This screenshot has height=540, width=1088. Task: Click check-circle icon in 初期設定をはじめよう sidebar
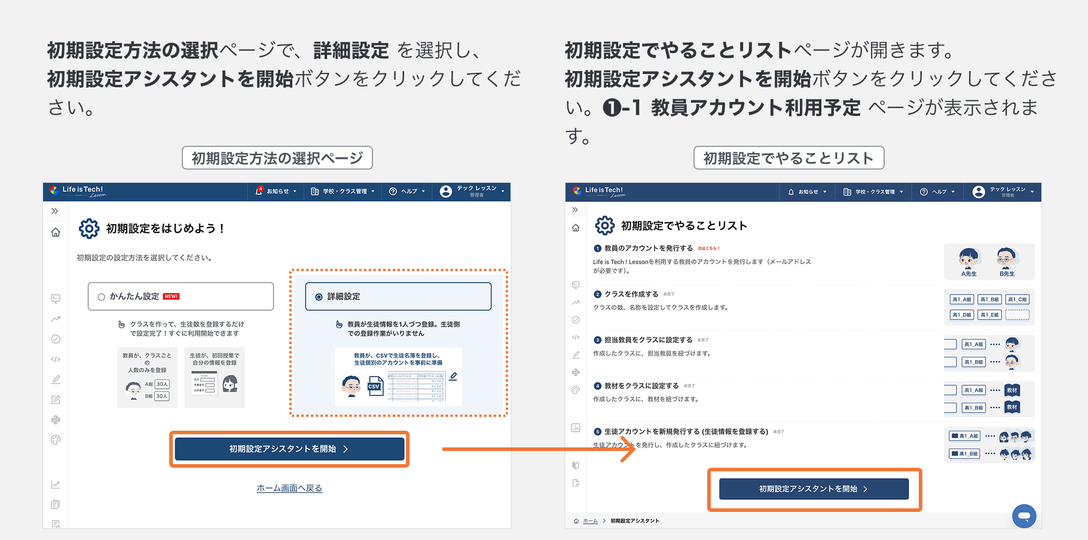coord(56,339)
